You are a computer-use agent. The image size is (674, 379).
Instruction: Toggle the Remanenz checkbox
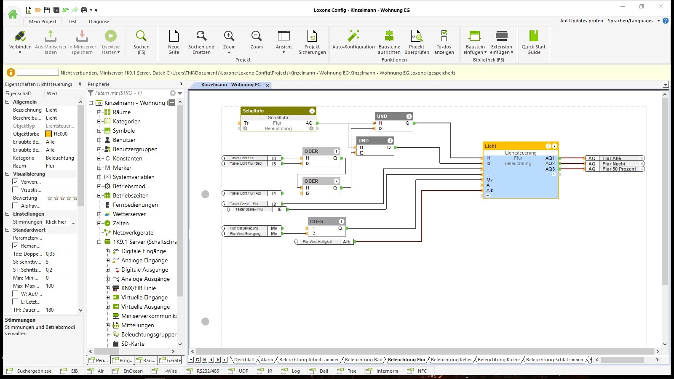16,246
